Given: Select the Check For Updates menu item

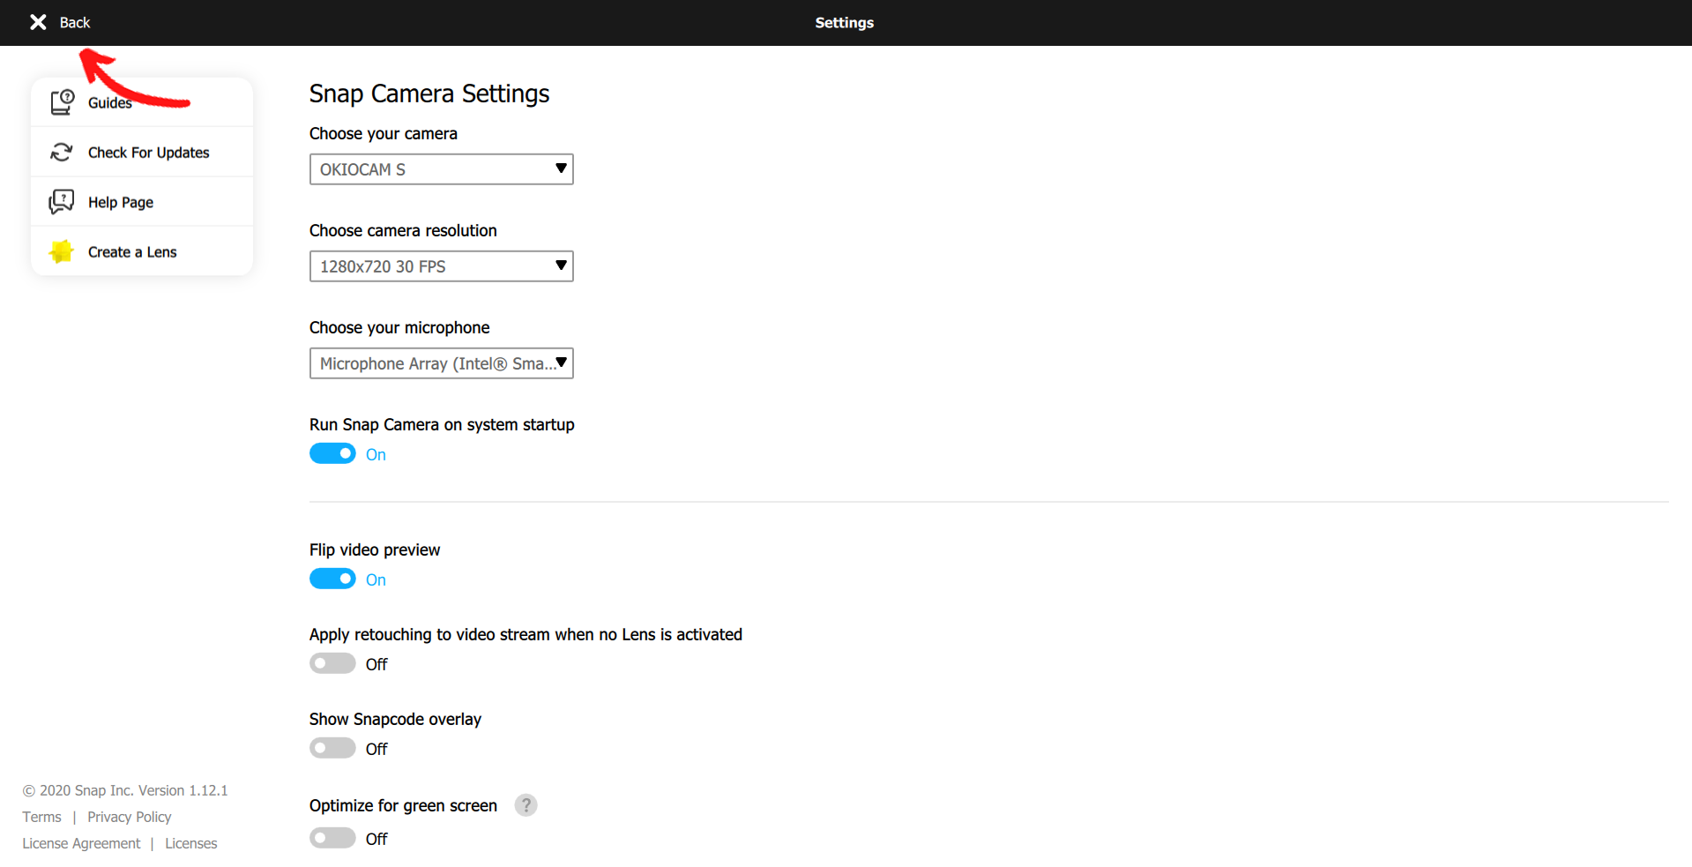Looking at the screenshot, I should [x=148, y=153].
